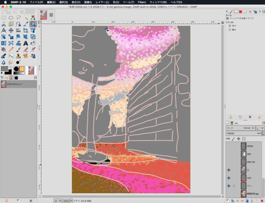Enable ウィンドウの自動リサイズ checkbox

coord(227,19)
